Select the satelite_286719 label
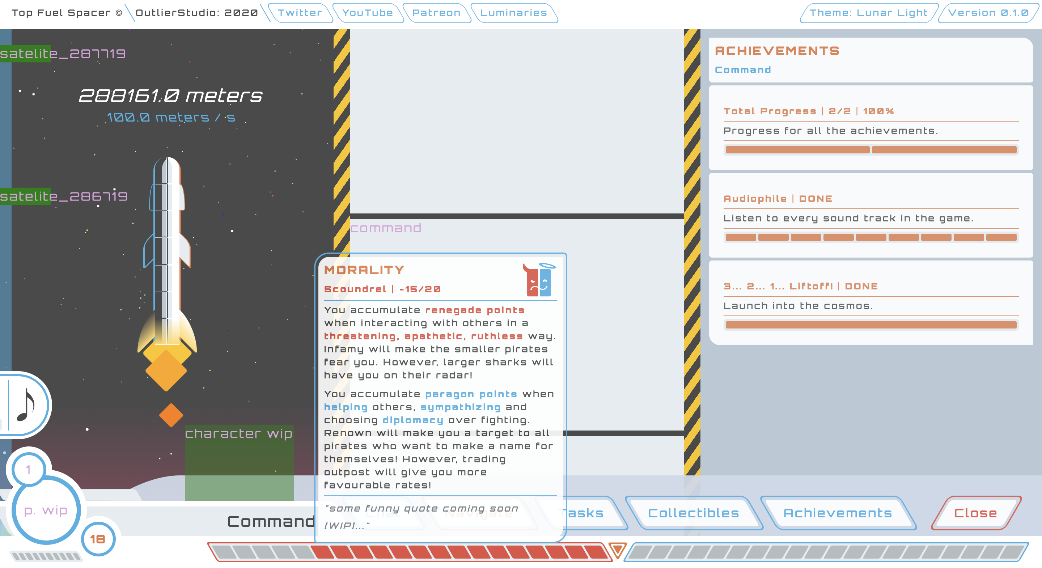This screenshot has height=568, width=1042. pos(64,196)
